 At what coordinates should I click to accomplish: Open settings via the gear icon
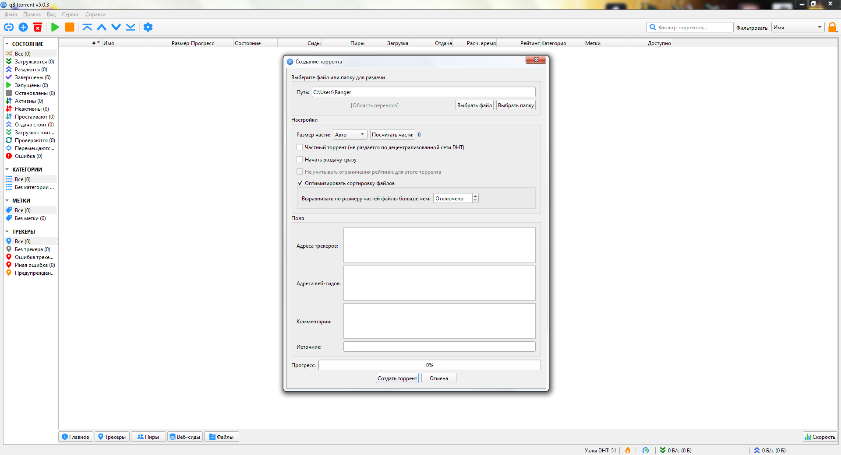pos(148,27)
